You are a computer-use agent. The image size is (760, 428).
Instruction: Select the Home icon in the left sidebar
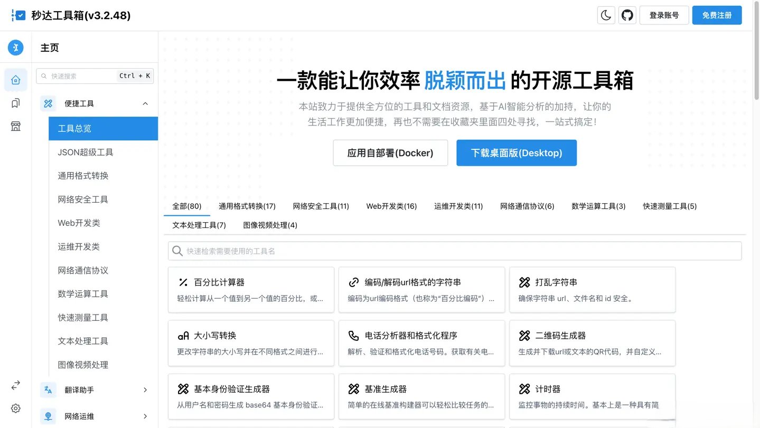(15, 80)
